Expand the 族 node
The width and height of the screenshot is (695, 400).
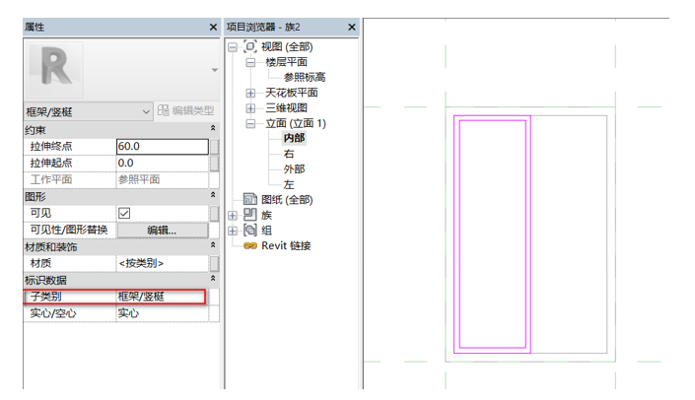point(233,216)
